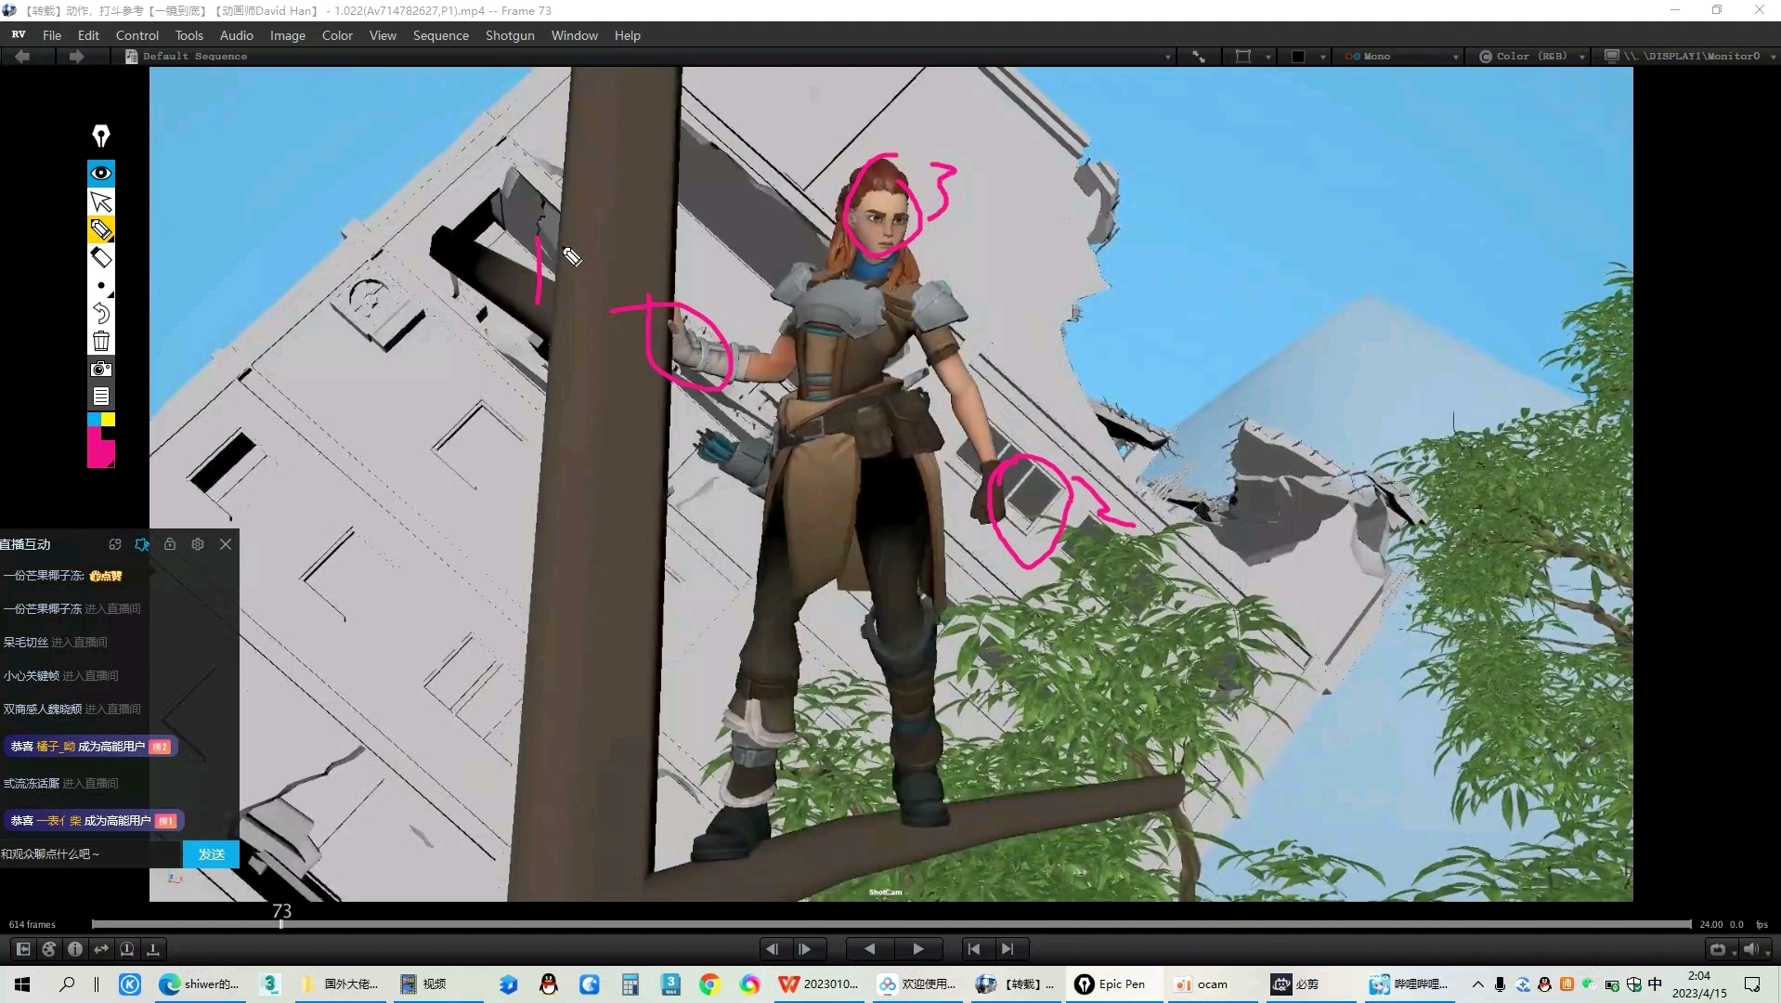Clear all drawings with trash icon
The height and width of the screenshot is (1003, 1781).
[101, 341]
